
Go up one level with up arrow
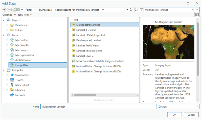(13, 10)
